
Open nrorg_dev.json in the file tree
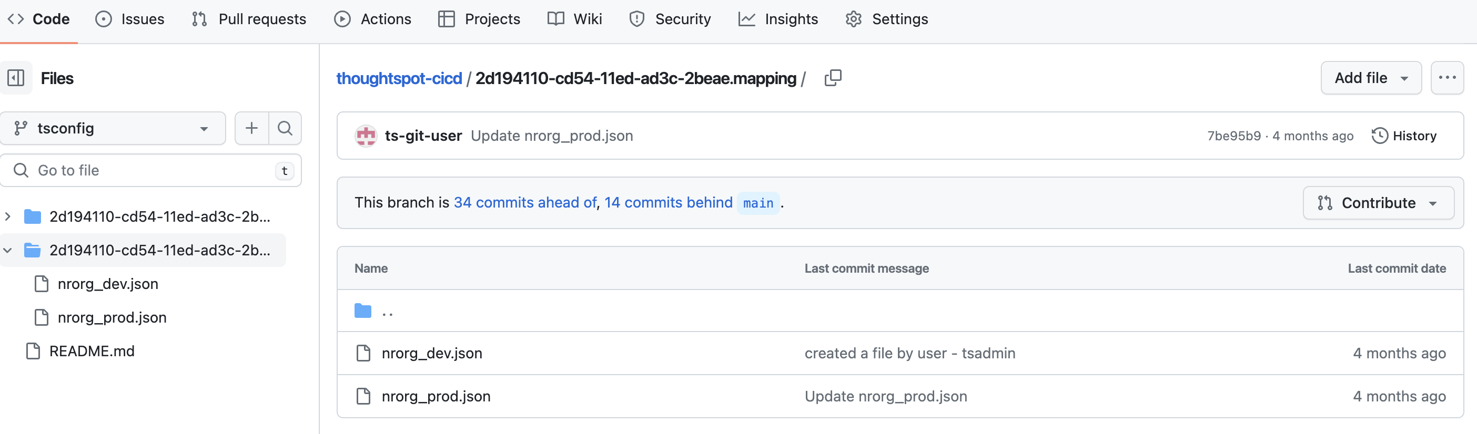coord(108,283)
